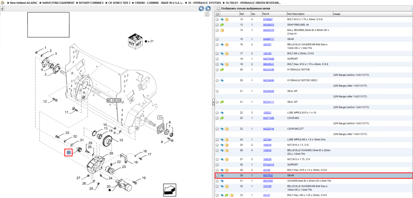Viewport: 413px width, 198px height.
Task: Open part number 80300633 link
Action: 268,25
